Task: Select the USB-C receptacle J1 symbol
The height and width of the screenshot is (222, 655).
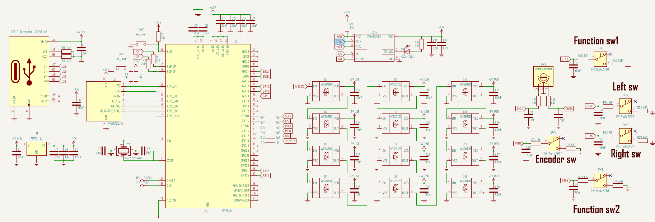Action: [29, 71]
